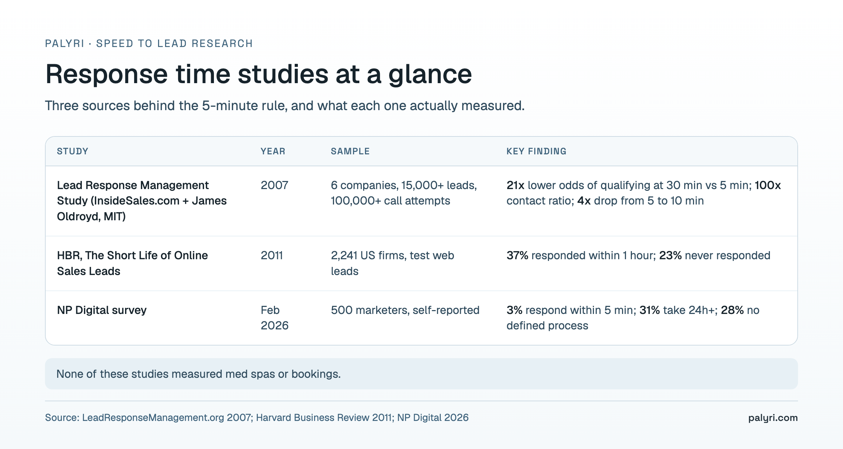Select the 'HBR, The Short Life of Online Sales Leads' cell
Screen dimensions: 843x449
(132, 263)
